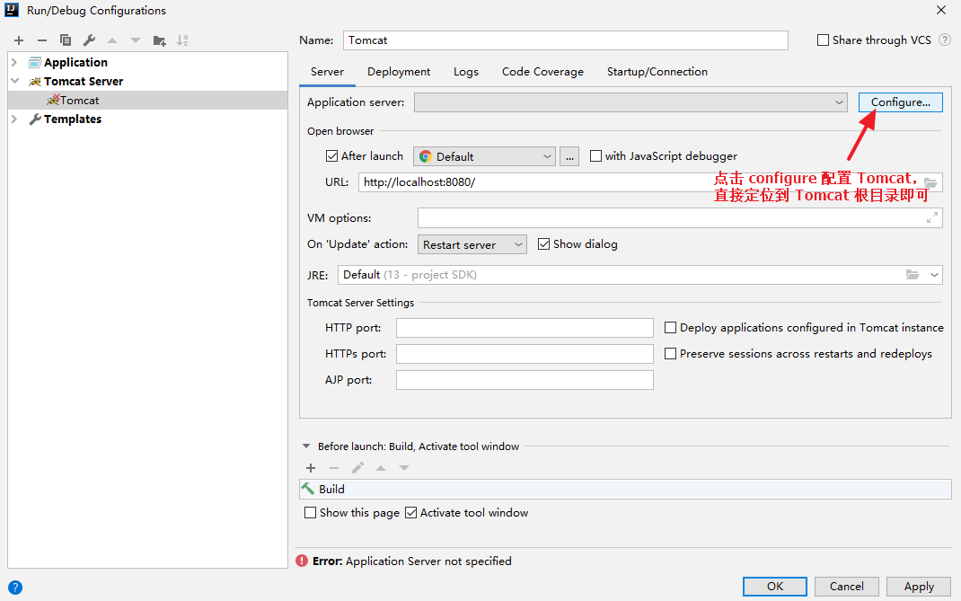Click the HTTP port input field
Screen dimensions: 961x601
[x=525, y=328]
